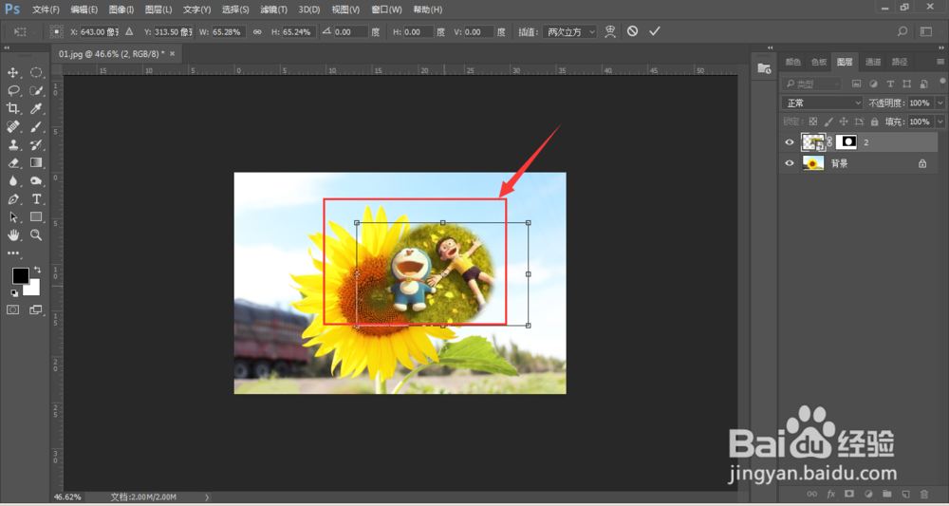Select the Blur tool
949x506 pixels.
pyautogui.click(x=12, y=181)
